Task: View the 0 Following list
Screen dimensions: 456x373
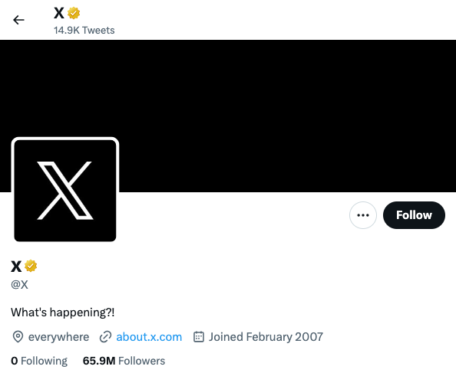Action: pyautogui.click(x=39, y=361)
